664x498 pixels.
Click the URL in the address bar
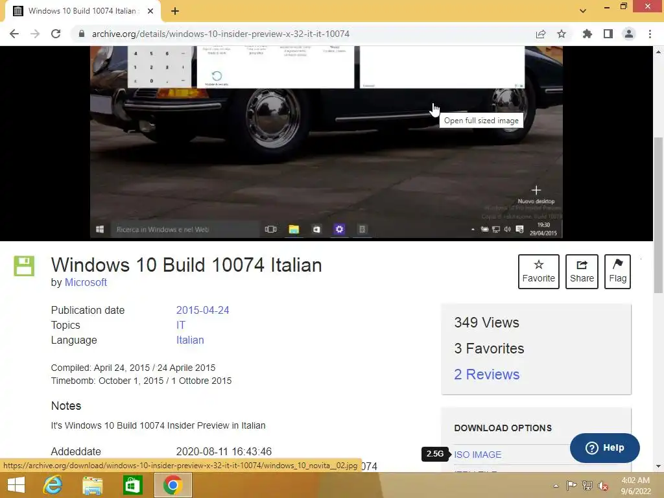220,34
